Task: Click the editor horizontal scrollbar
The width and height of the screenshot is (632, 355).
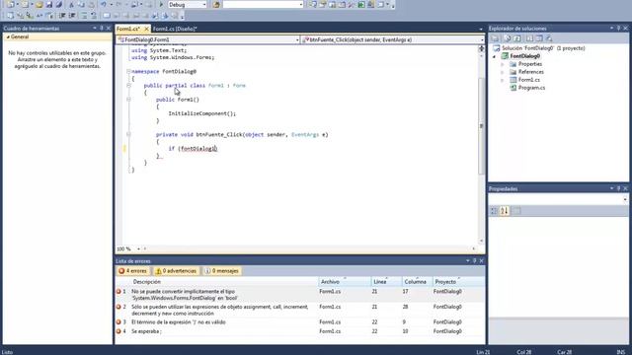Action: coord(309,248)
